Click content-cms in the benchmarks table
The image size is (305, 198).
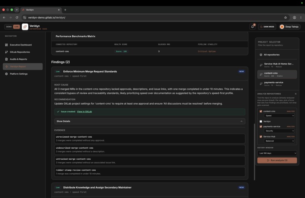point(62,52)
